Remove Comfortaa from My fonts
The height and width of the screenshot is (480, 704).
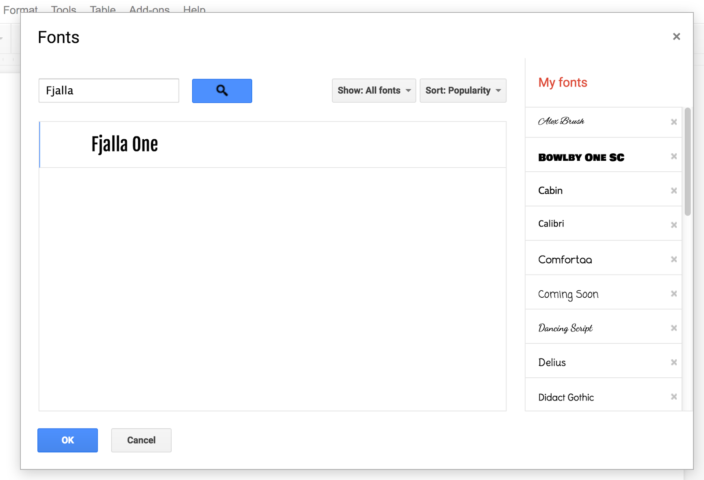click(x=673, y=259)
